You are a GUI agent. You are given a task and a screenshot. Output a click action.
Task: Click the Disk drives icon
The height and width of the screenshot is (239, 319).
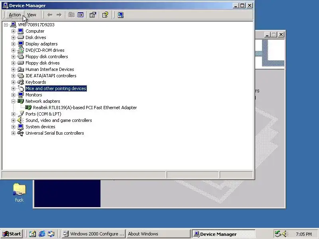pos(21,37)
